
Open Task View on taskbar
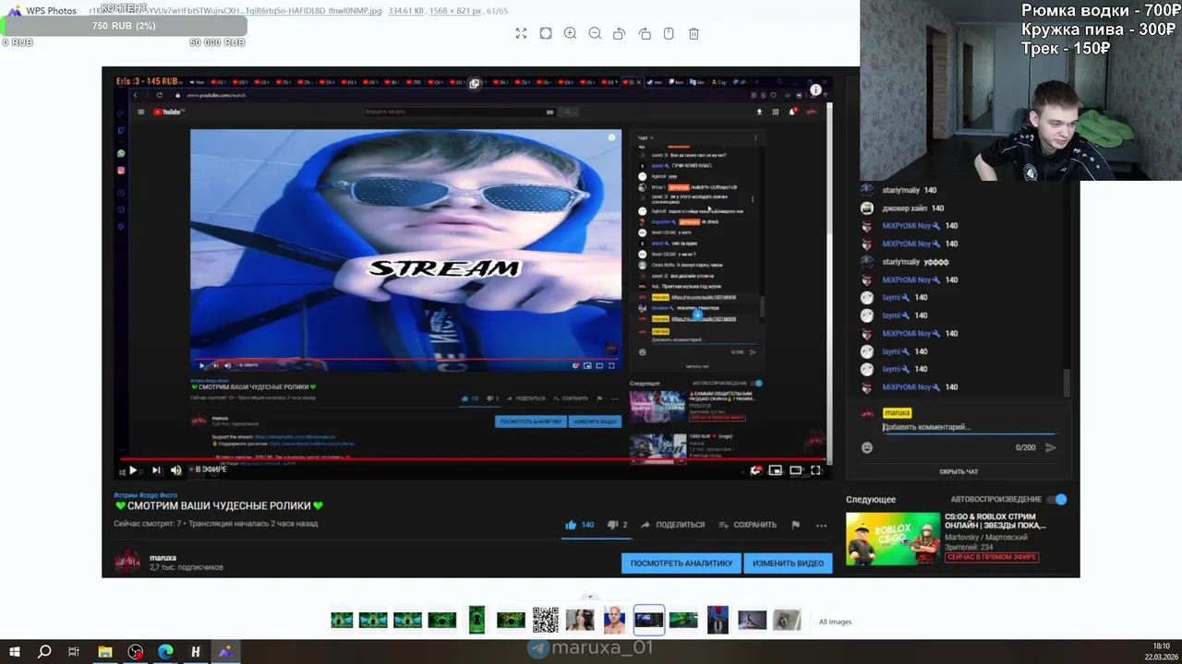74,652
